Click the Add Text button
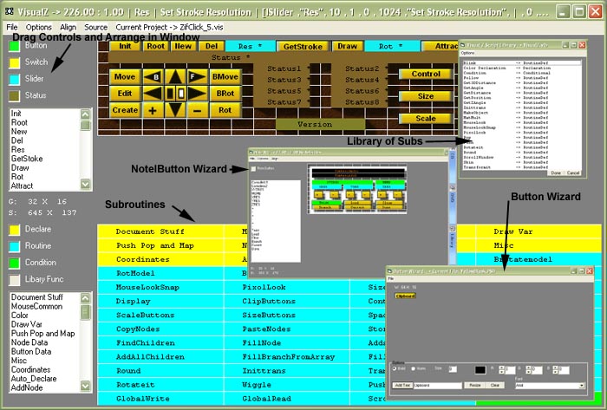 point(402,385)
